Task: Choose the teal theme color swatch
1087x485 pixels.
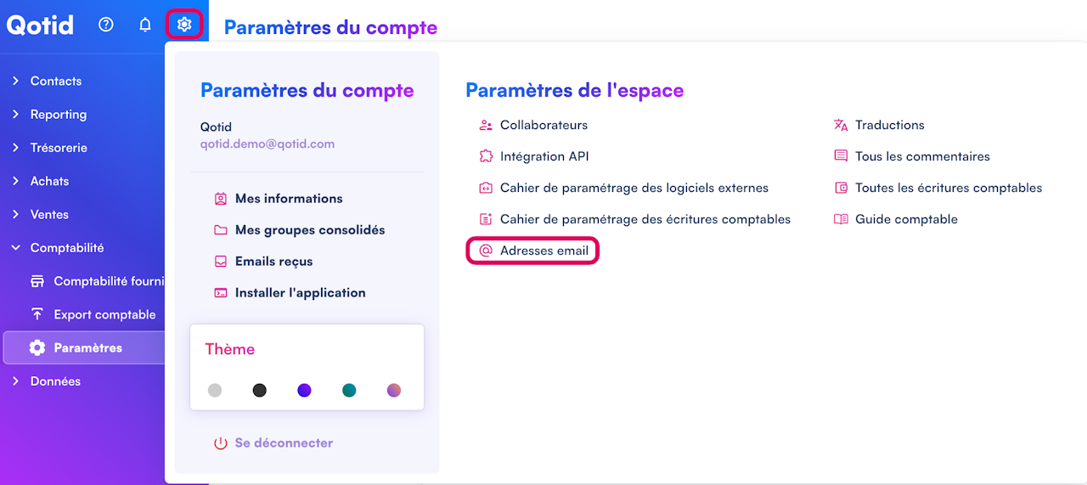Action: tap(349, 391)
